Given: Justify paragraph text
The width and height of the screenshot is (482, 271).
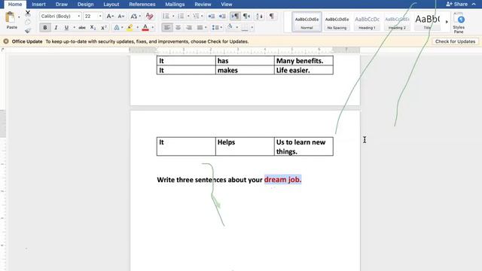Looking at the screenshot, I should [200, 28].
